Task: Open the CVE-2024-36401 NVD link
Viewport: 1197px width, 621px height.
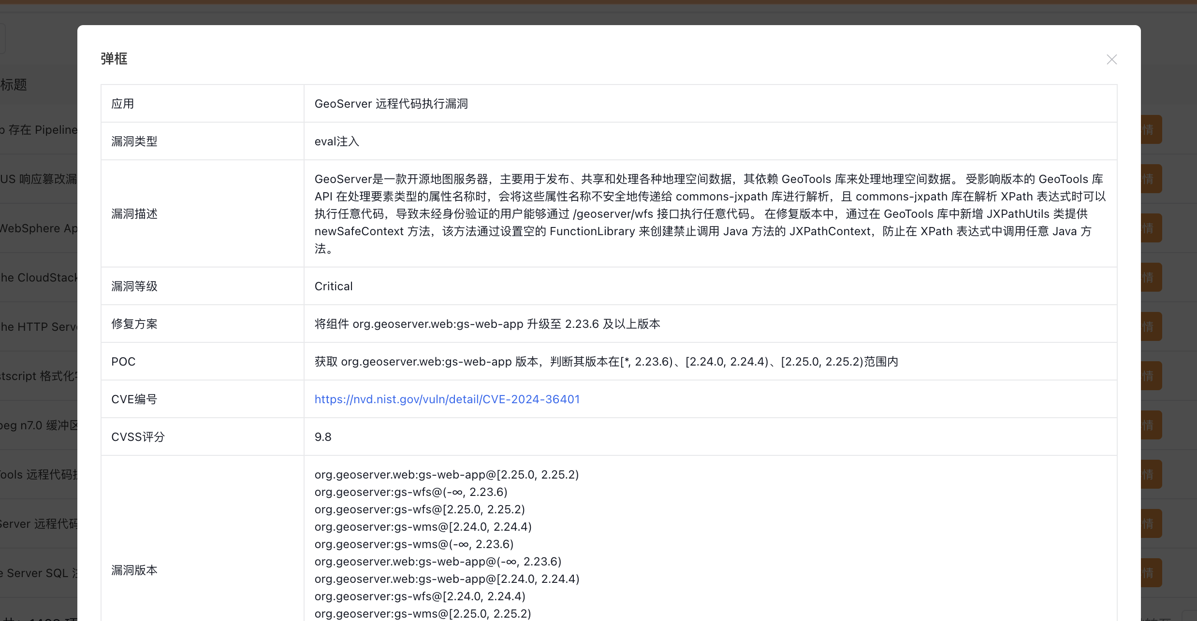Action: 447,399
